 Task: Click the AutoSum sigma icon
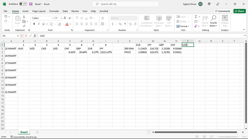coord(196,17)
